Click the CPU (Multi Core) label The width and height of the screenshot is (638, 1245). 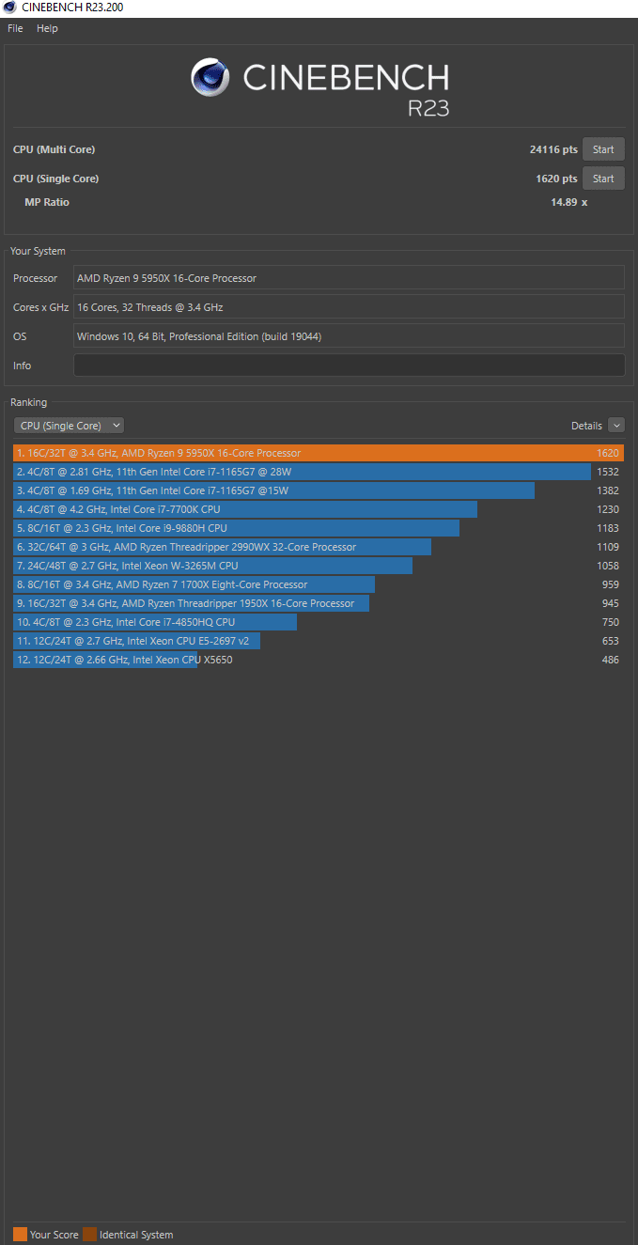click(54, 149)
